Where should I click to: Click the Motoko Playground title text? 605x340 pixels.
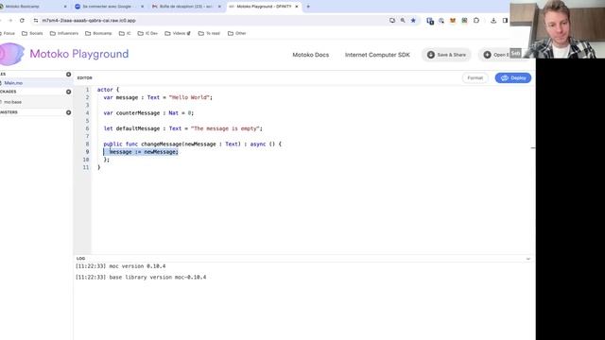(x=79, y=54)
